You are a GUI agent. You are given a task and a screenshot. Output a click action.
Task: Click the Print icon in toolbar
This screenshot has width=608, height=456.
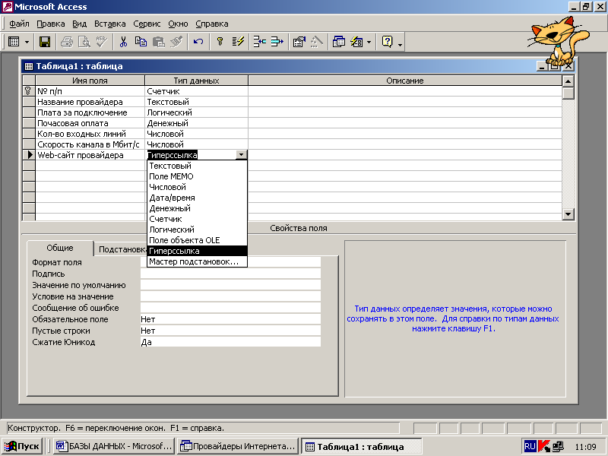[x=67, y=42]
